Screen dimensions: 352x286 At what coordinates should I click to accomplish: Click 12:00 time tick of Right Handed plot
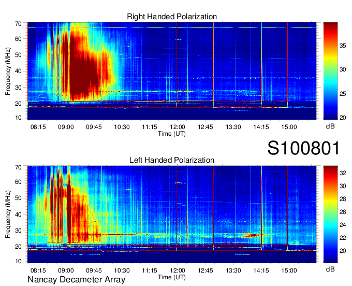(x=178, y=127)
